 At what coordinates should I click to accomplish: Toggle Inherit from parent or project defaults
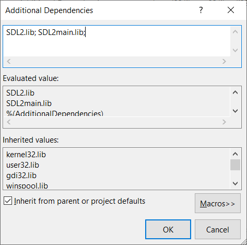[8, 201]
